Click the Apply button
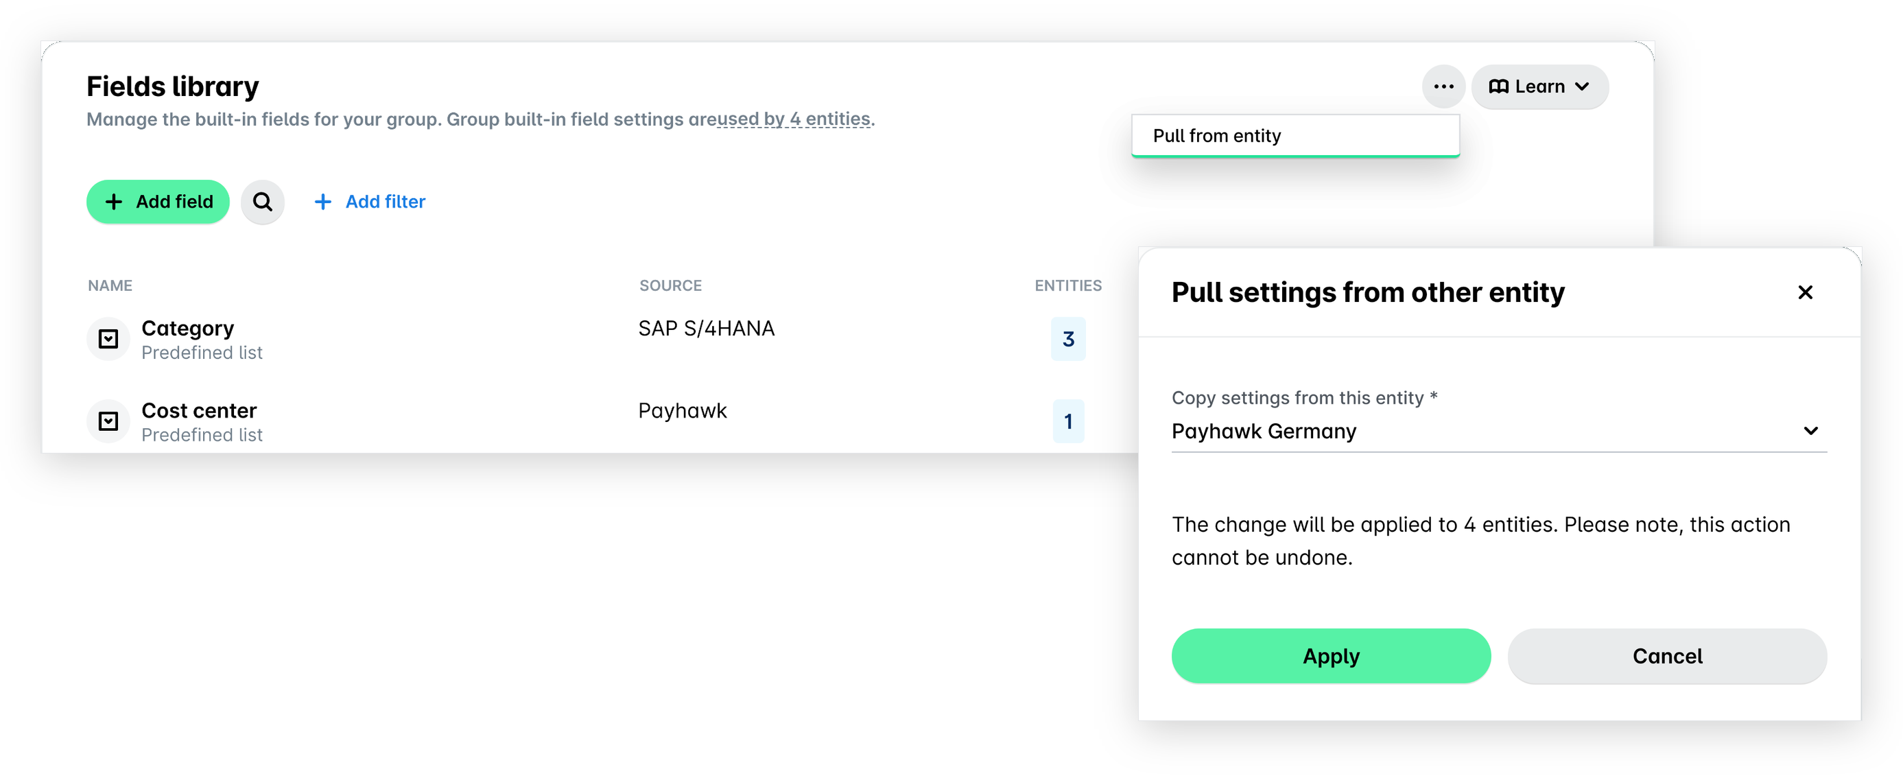This screenshot has height=778, width=1903. (1330, 656)
